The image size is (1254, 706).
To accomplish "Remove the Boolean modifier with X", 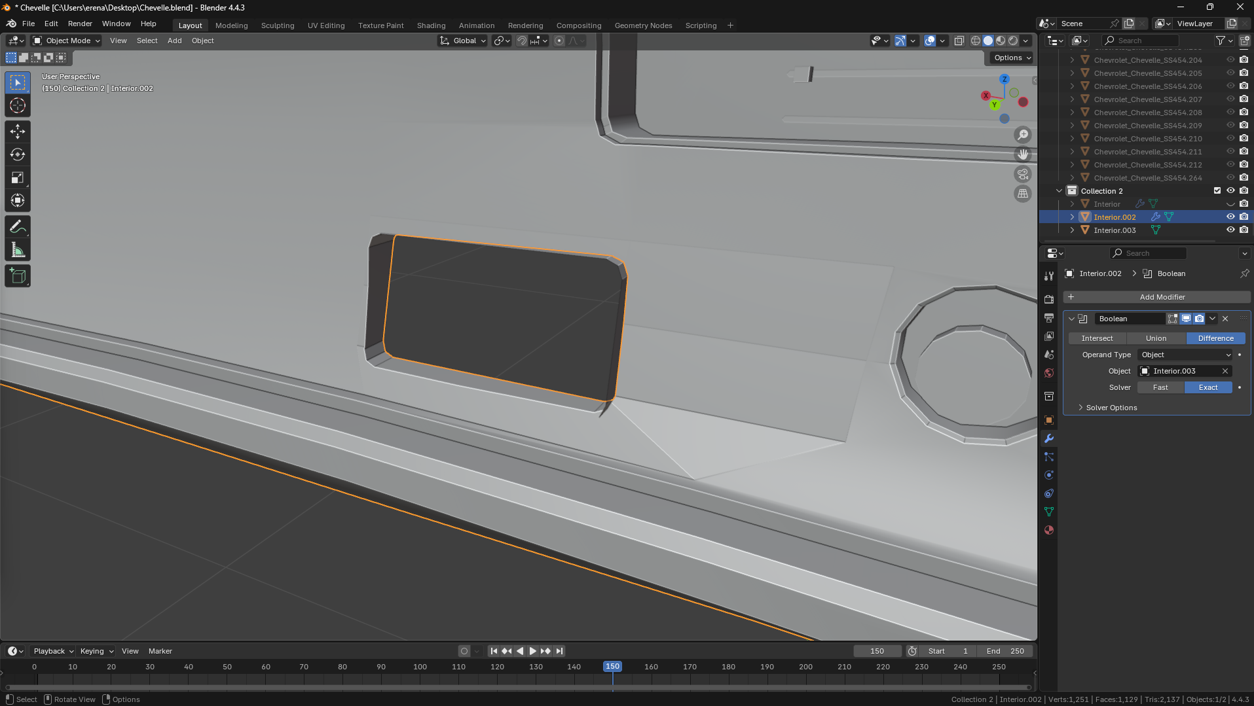I will [x=1225, y=319].
